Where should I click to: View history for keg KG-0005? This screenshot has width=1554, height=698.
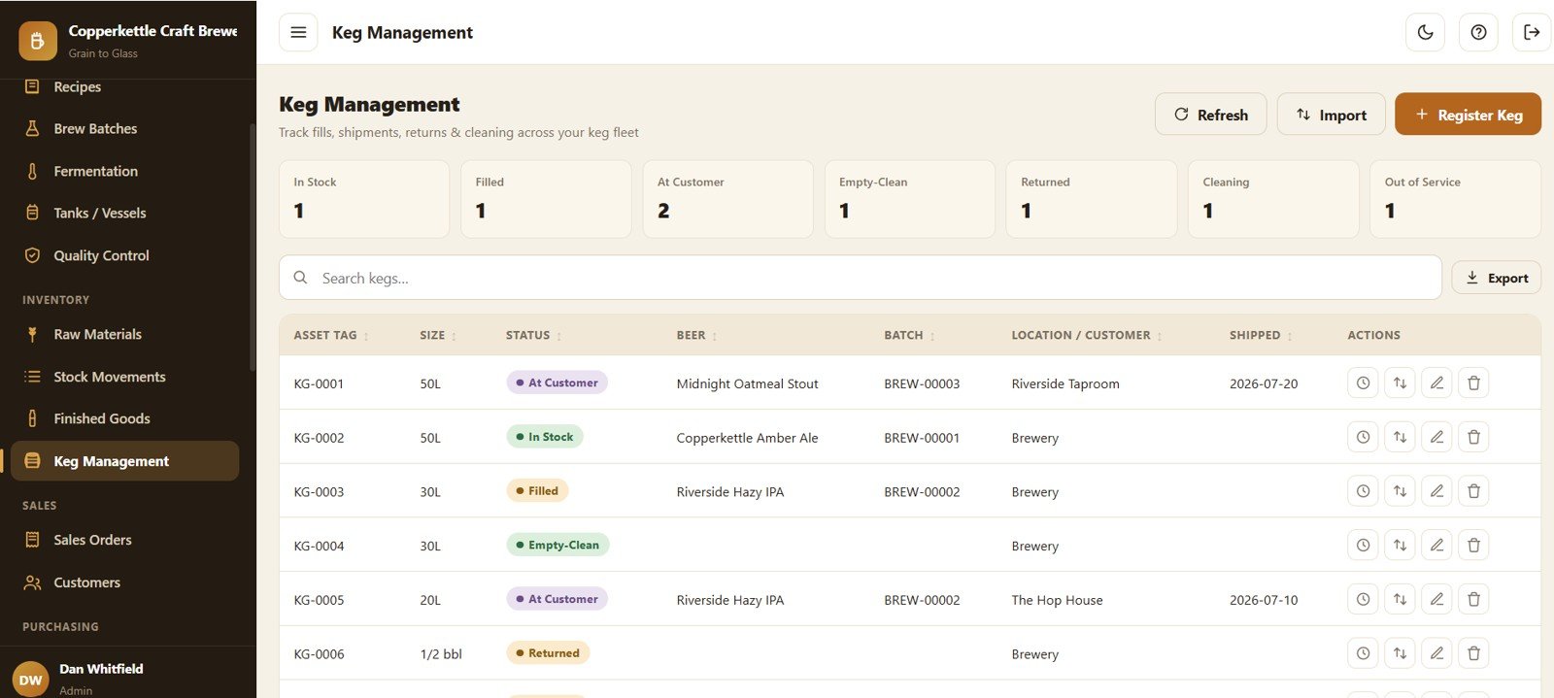(1363, 599)
